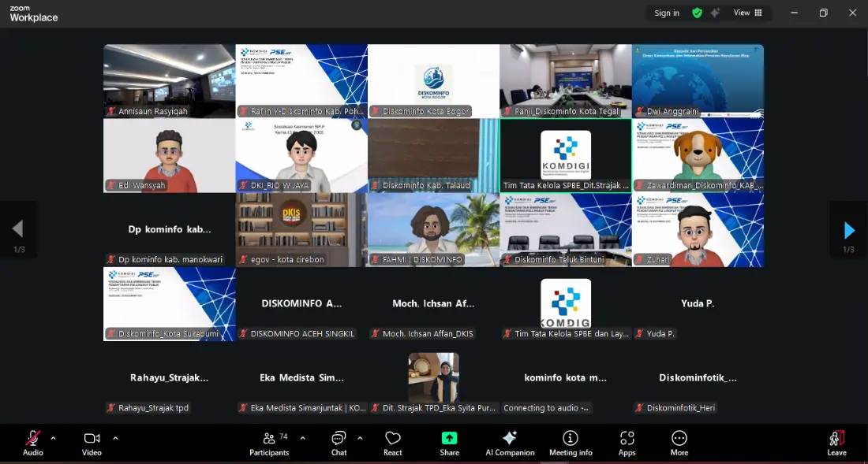The width and height of the screenshot is (868, 464).
Task: Expand the arrow next to Participants
Action: (302, 438)
